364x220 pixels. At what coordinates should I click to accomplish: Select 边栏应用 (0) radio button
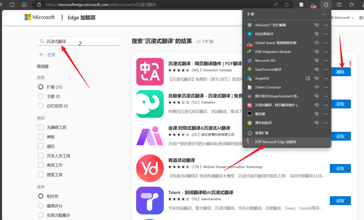click(41, 106)
